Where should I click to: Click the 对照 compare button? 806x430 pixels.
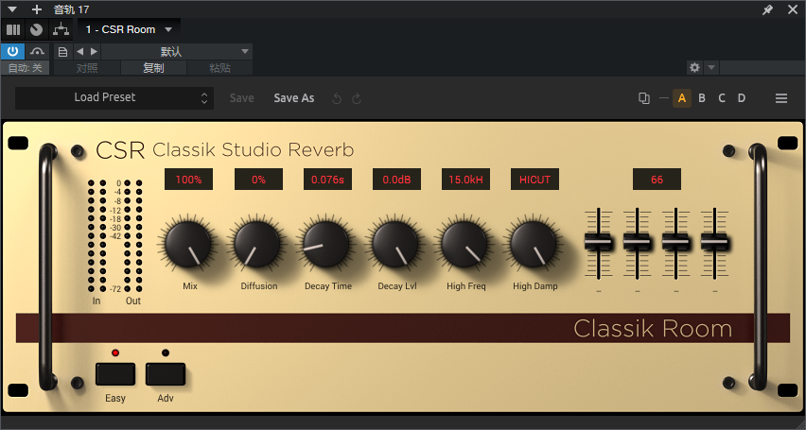coord(87,68)
